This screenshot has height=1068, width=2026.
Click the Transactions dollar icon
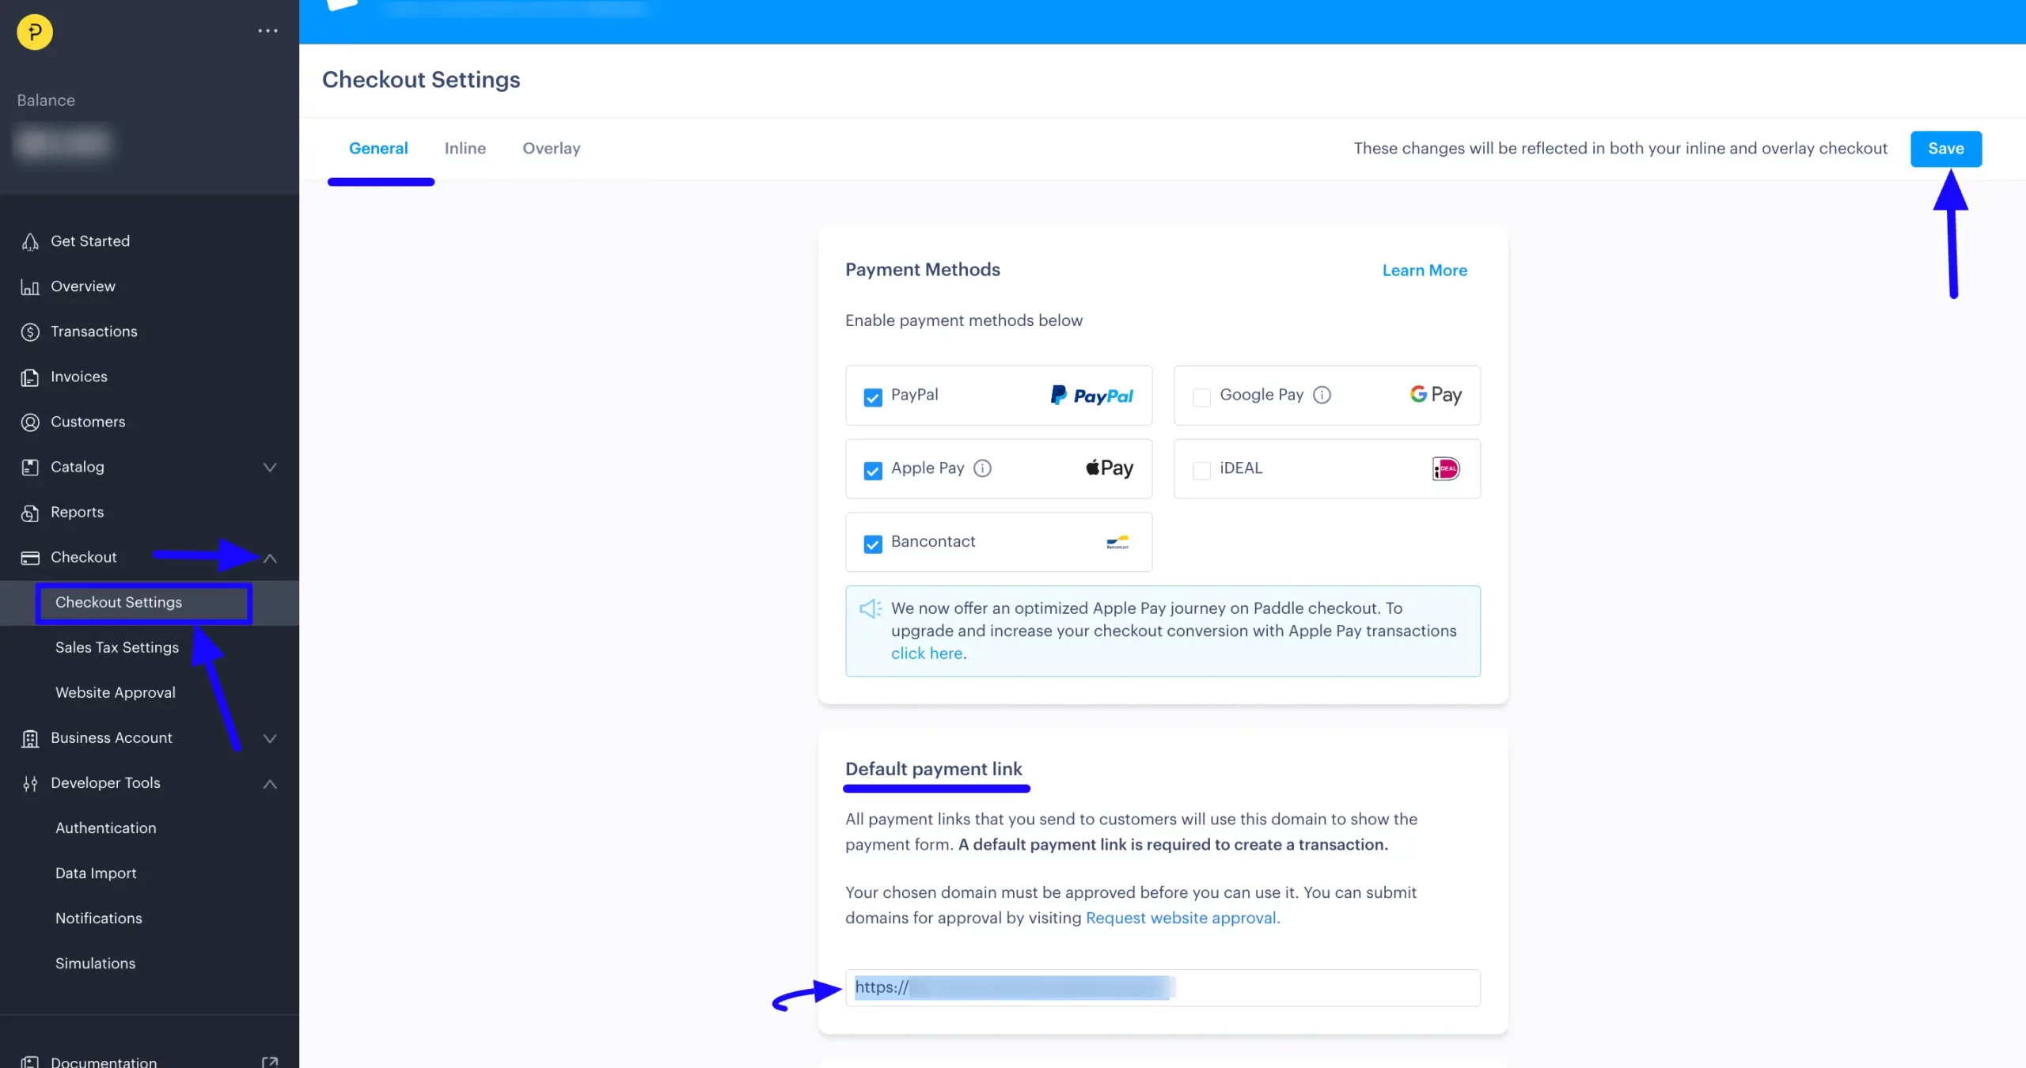pyautogui.click(x=30, y=332)
